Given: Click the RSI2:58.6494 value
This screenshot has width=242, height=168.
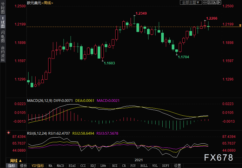Looking at the screenshot, I should point(83,133).
